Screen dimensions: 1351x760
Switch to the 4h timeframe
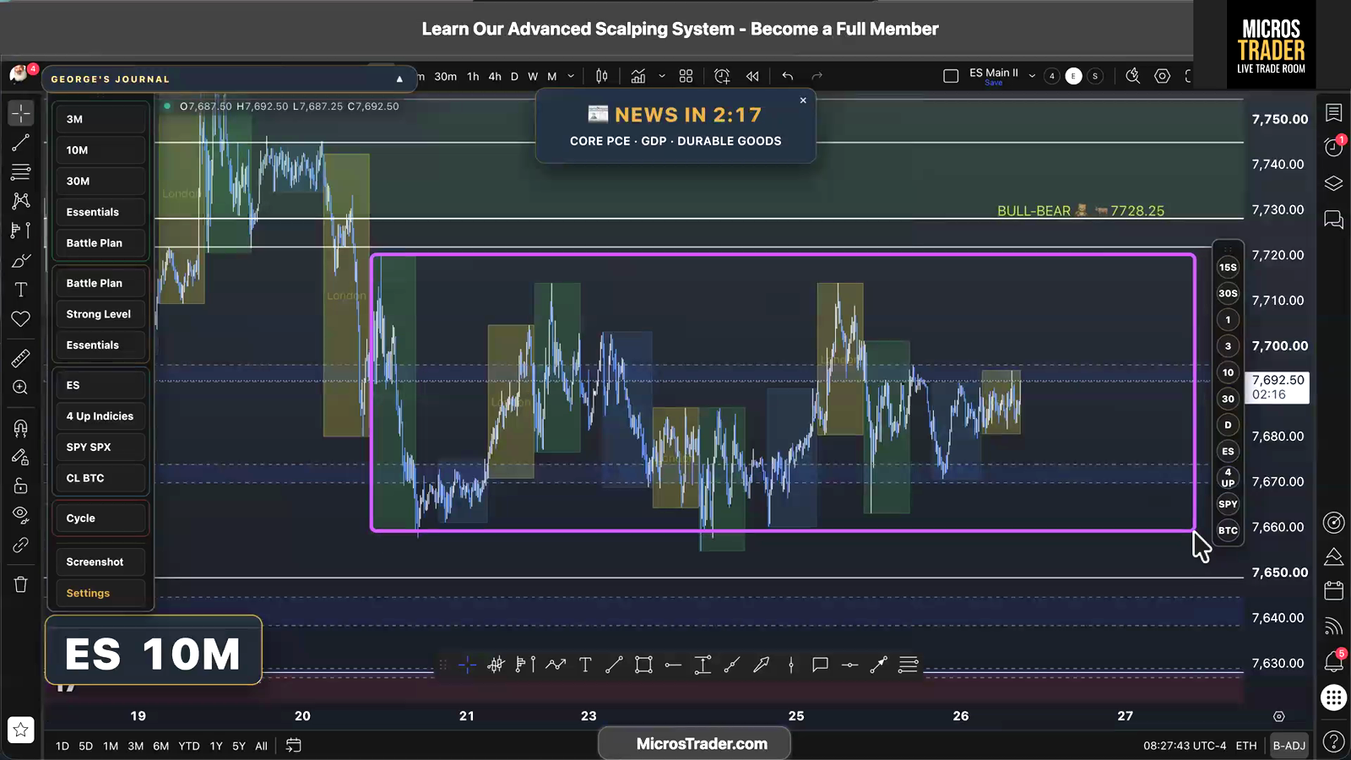[x=495, y=76]
